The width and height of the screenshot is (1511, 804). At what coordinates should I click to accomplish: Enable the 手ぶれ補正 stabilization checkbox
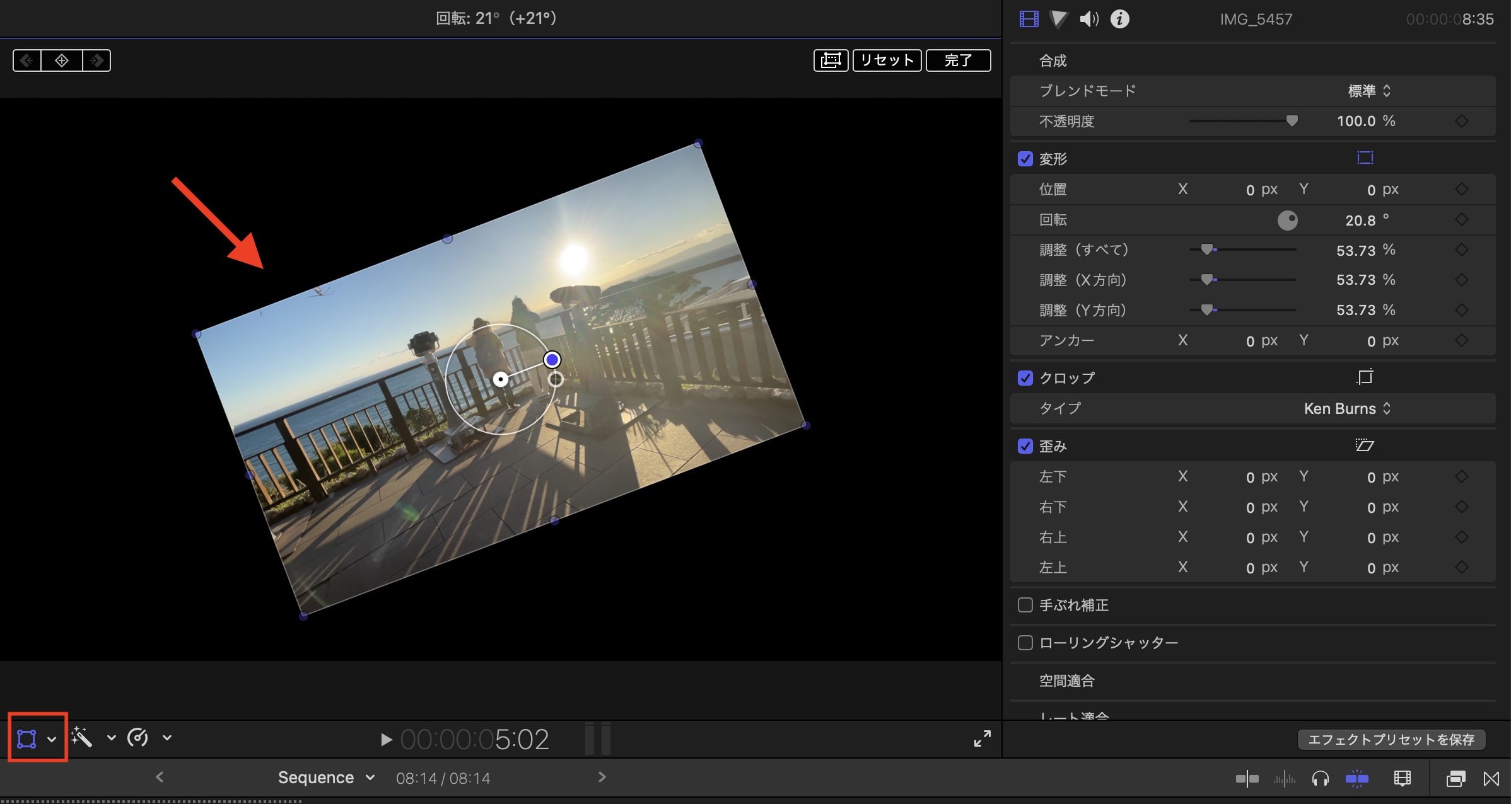tap(1025, 605)
